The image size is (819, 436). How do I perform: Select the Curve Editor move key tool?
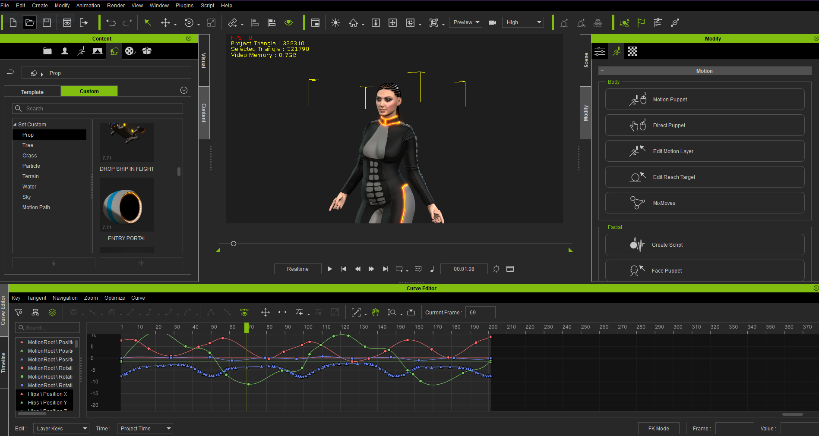pyautogui.click(x=266, y=313)
